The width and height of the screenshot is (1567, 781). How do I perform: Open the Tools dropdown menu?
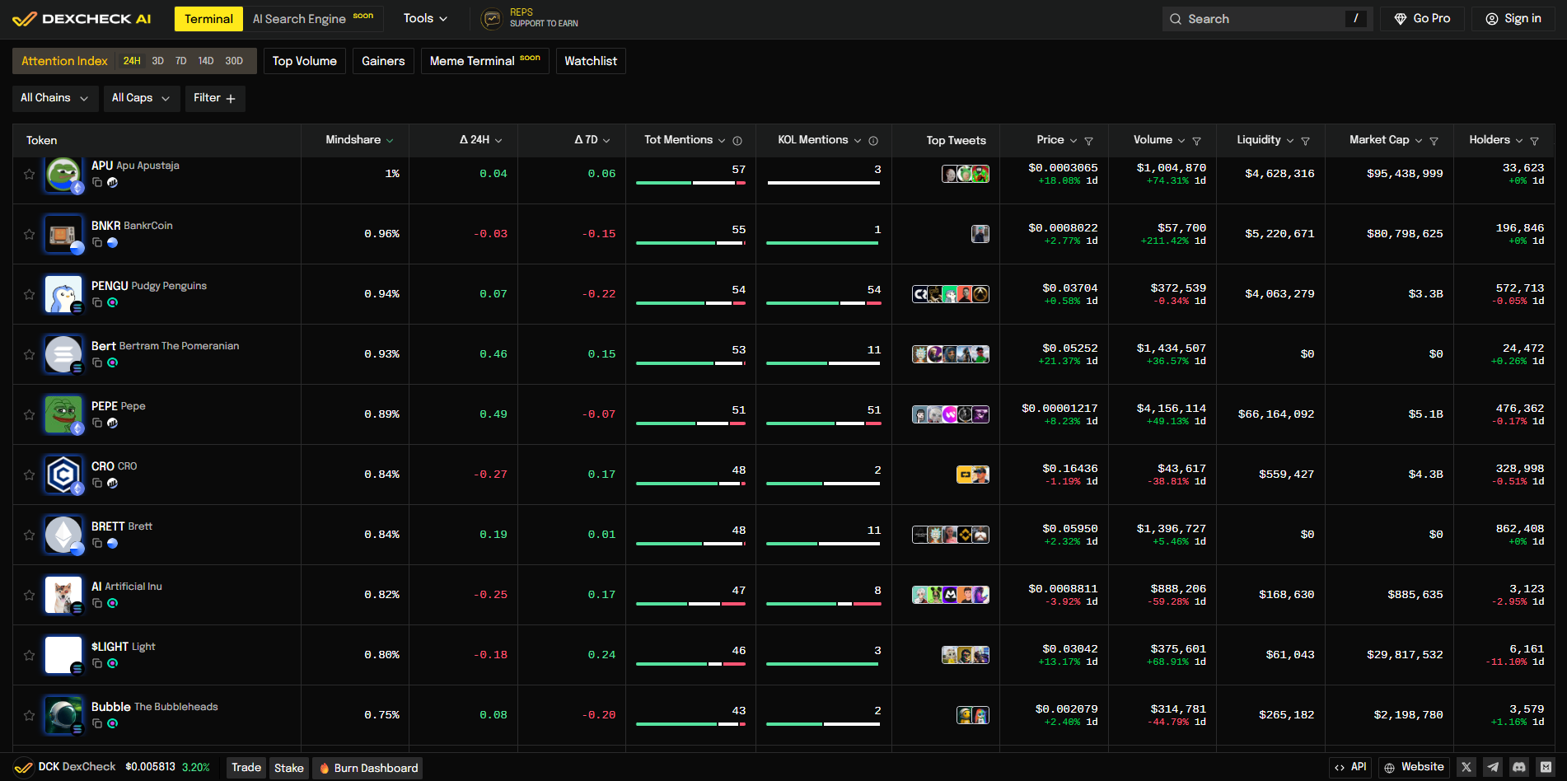[425, 18]
